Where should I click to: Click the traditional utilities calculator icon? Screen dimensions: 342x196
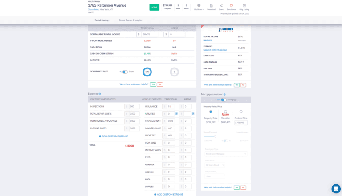176,114
